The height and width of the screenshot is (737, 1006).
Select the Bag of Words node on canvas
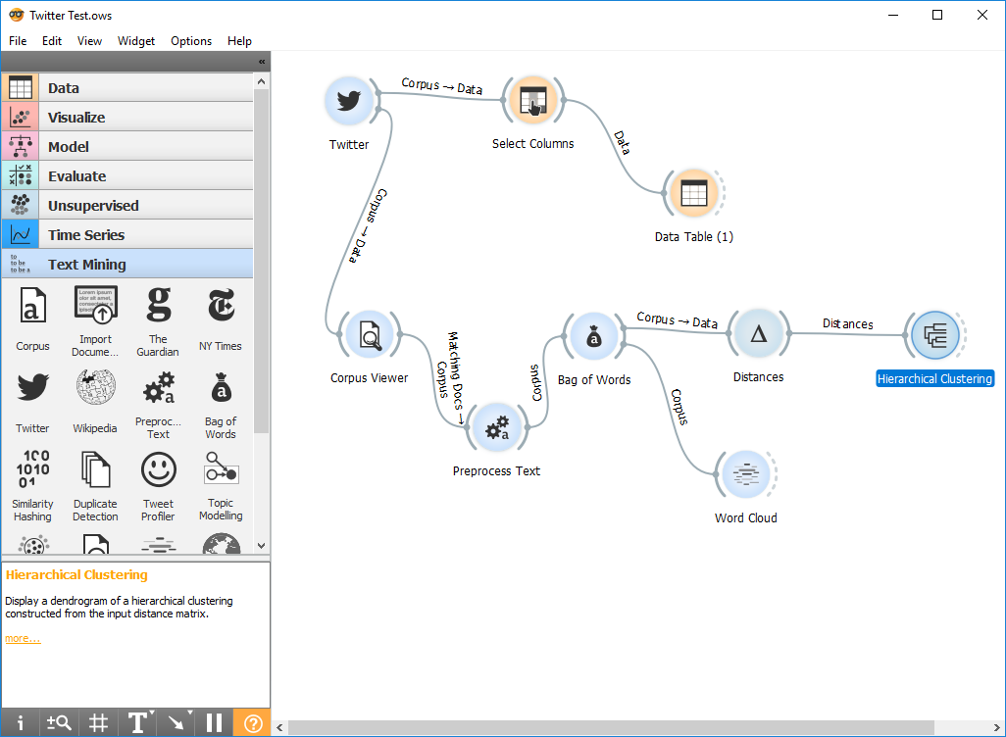click(x=594, y=336)
